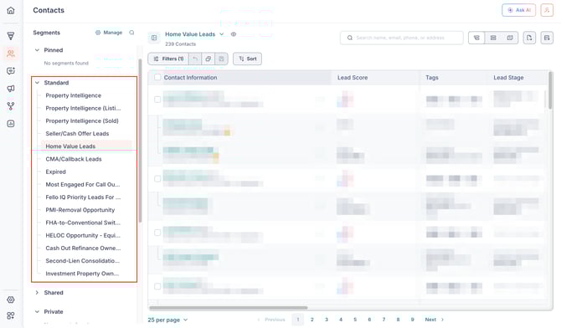Go to page 2 in pagination
The width and height of the screenshot is (561, 328).
coord(312,320)
